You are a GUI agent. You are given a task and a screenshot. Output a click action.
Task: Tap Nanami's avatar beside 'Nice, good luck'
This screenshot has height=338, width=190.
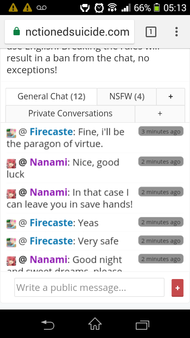coord(11,163)
